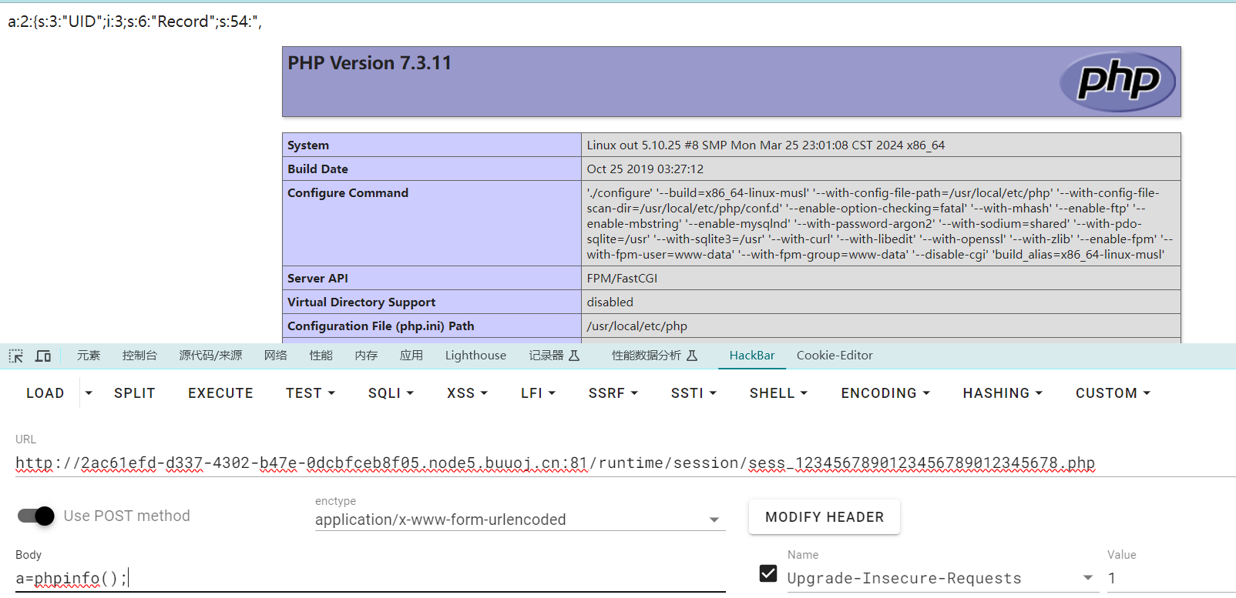Screen dimensions: 1236x598
Task: Open the SQLI menu
Action: (391, 393)
